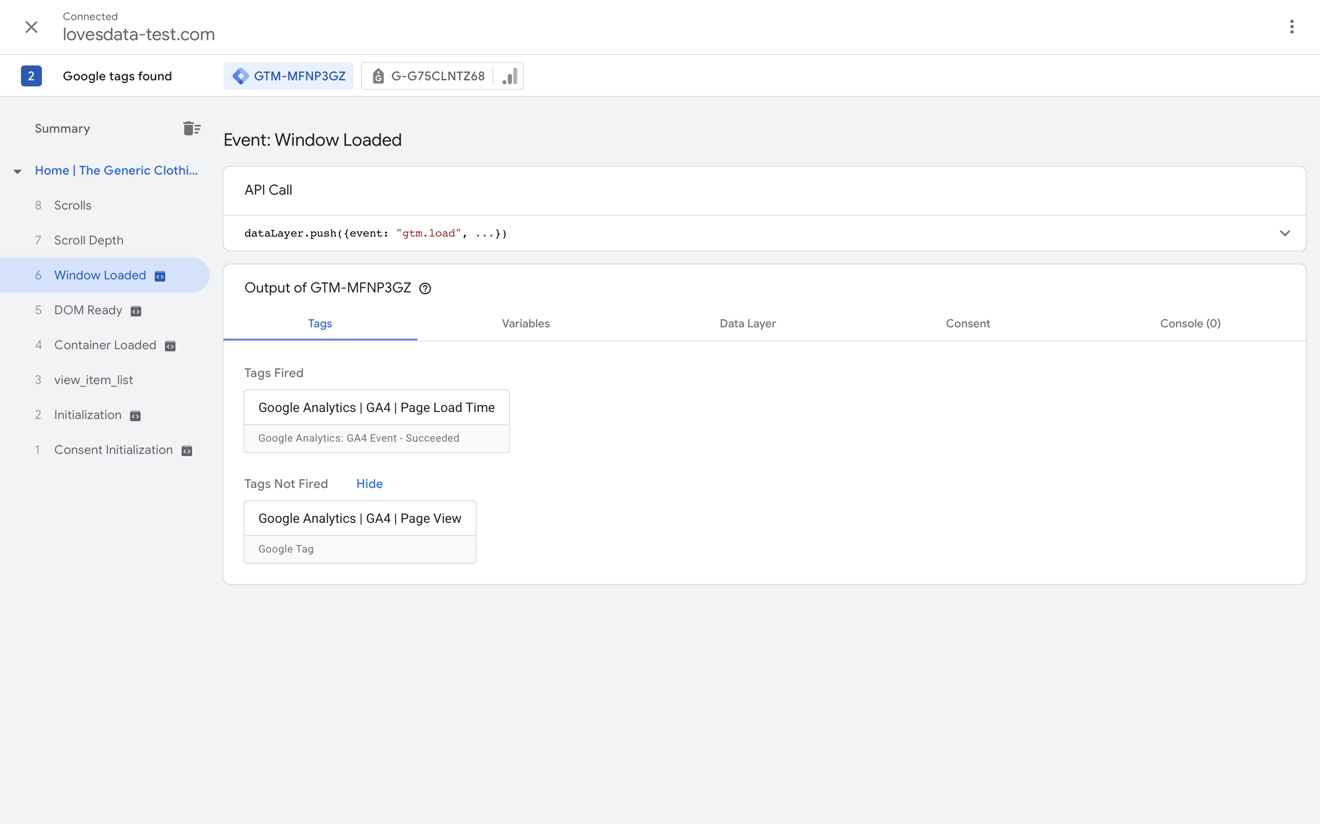The height and width of the screenshot is (824, 1320).
Task: Click the GA4 Event - Succeeded status text
Action: (359, 438)
